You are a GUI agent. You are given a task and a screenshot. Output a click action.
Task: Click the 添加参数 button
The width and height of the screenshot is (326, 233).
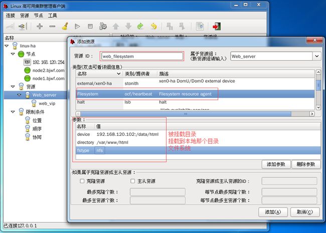point(276,164)
